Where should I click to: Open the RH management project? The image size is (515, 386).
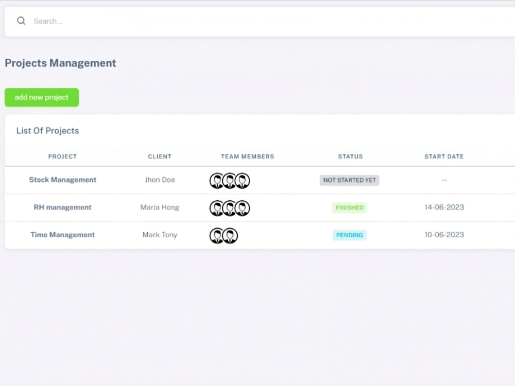tap(63, 207)
